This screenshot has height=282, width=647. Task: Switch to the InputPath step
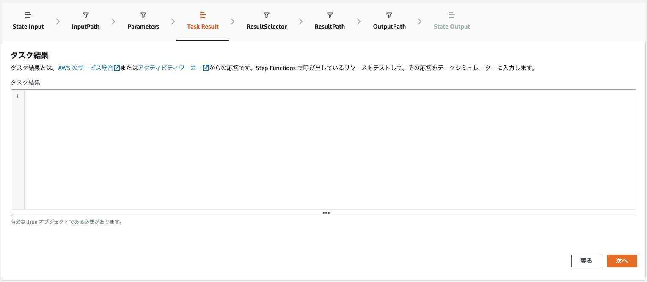[x=85, y=26]
